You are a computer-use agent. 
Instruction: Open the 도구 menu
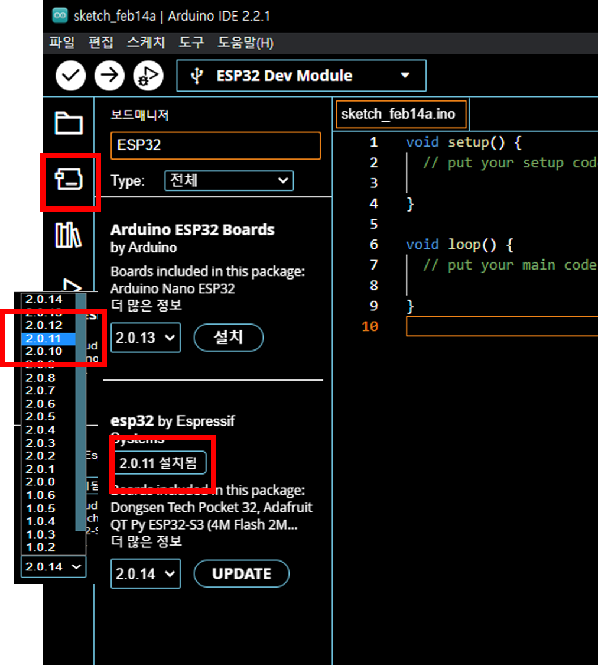pyautogui.click(x=191, y=43)
